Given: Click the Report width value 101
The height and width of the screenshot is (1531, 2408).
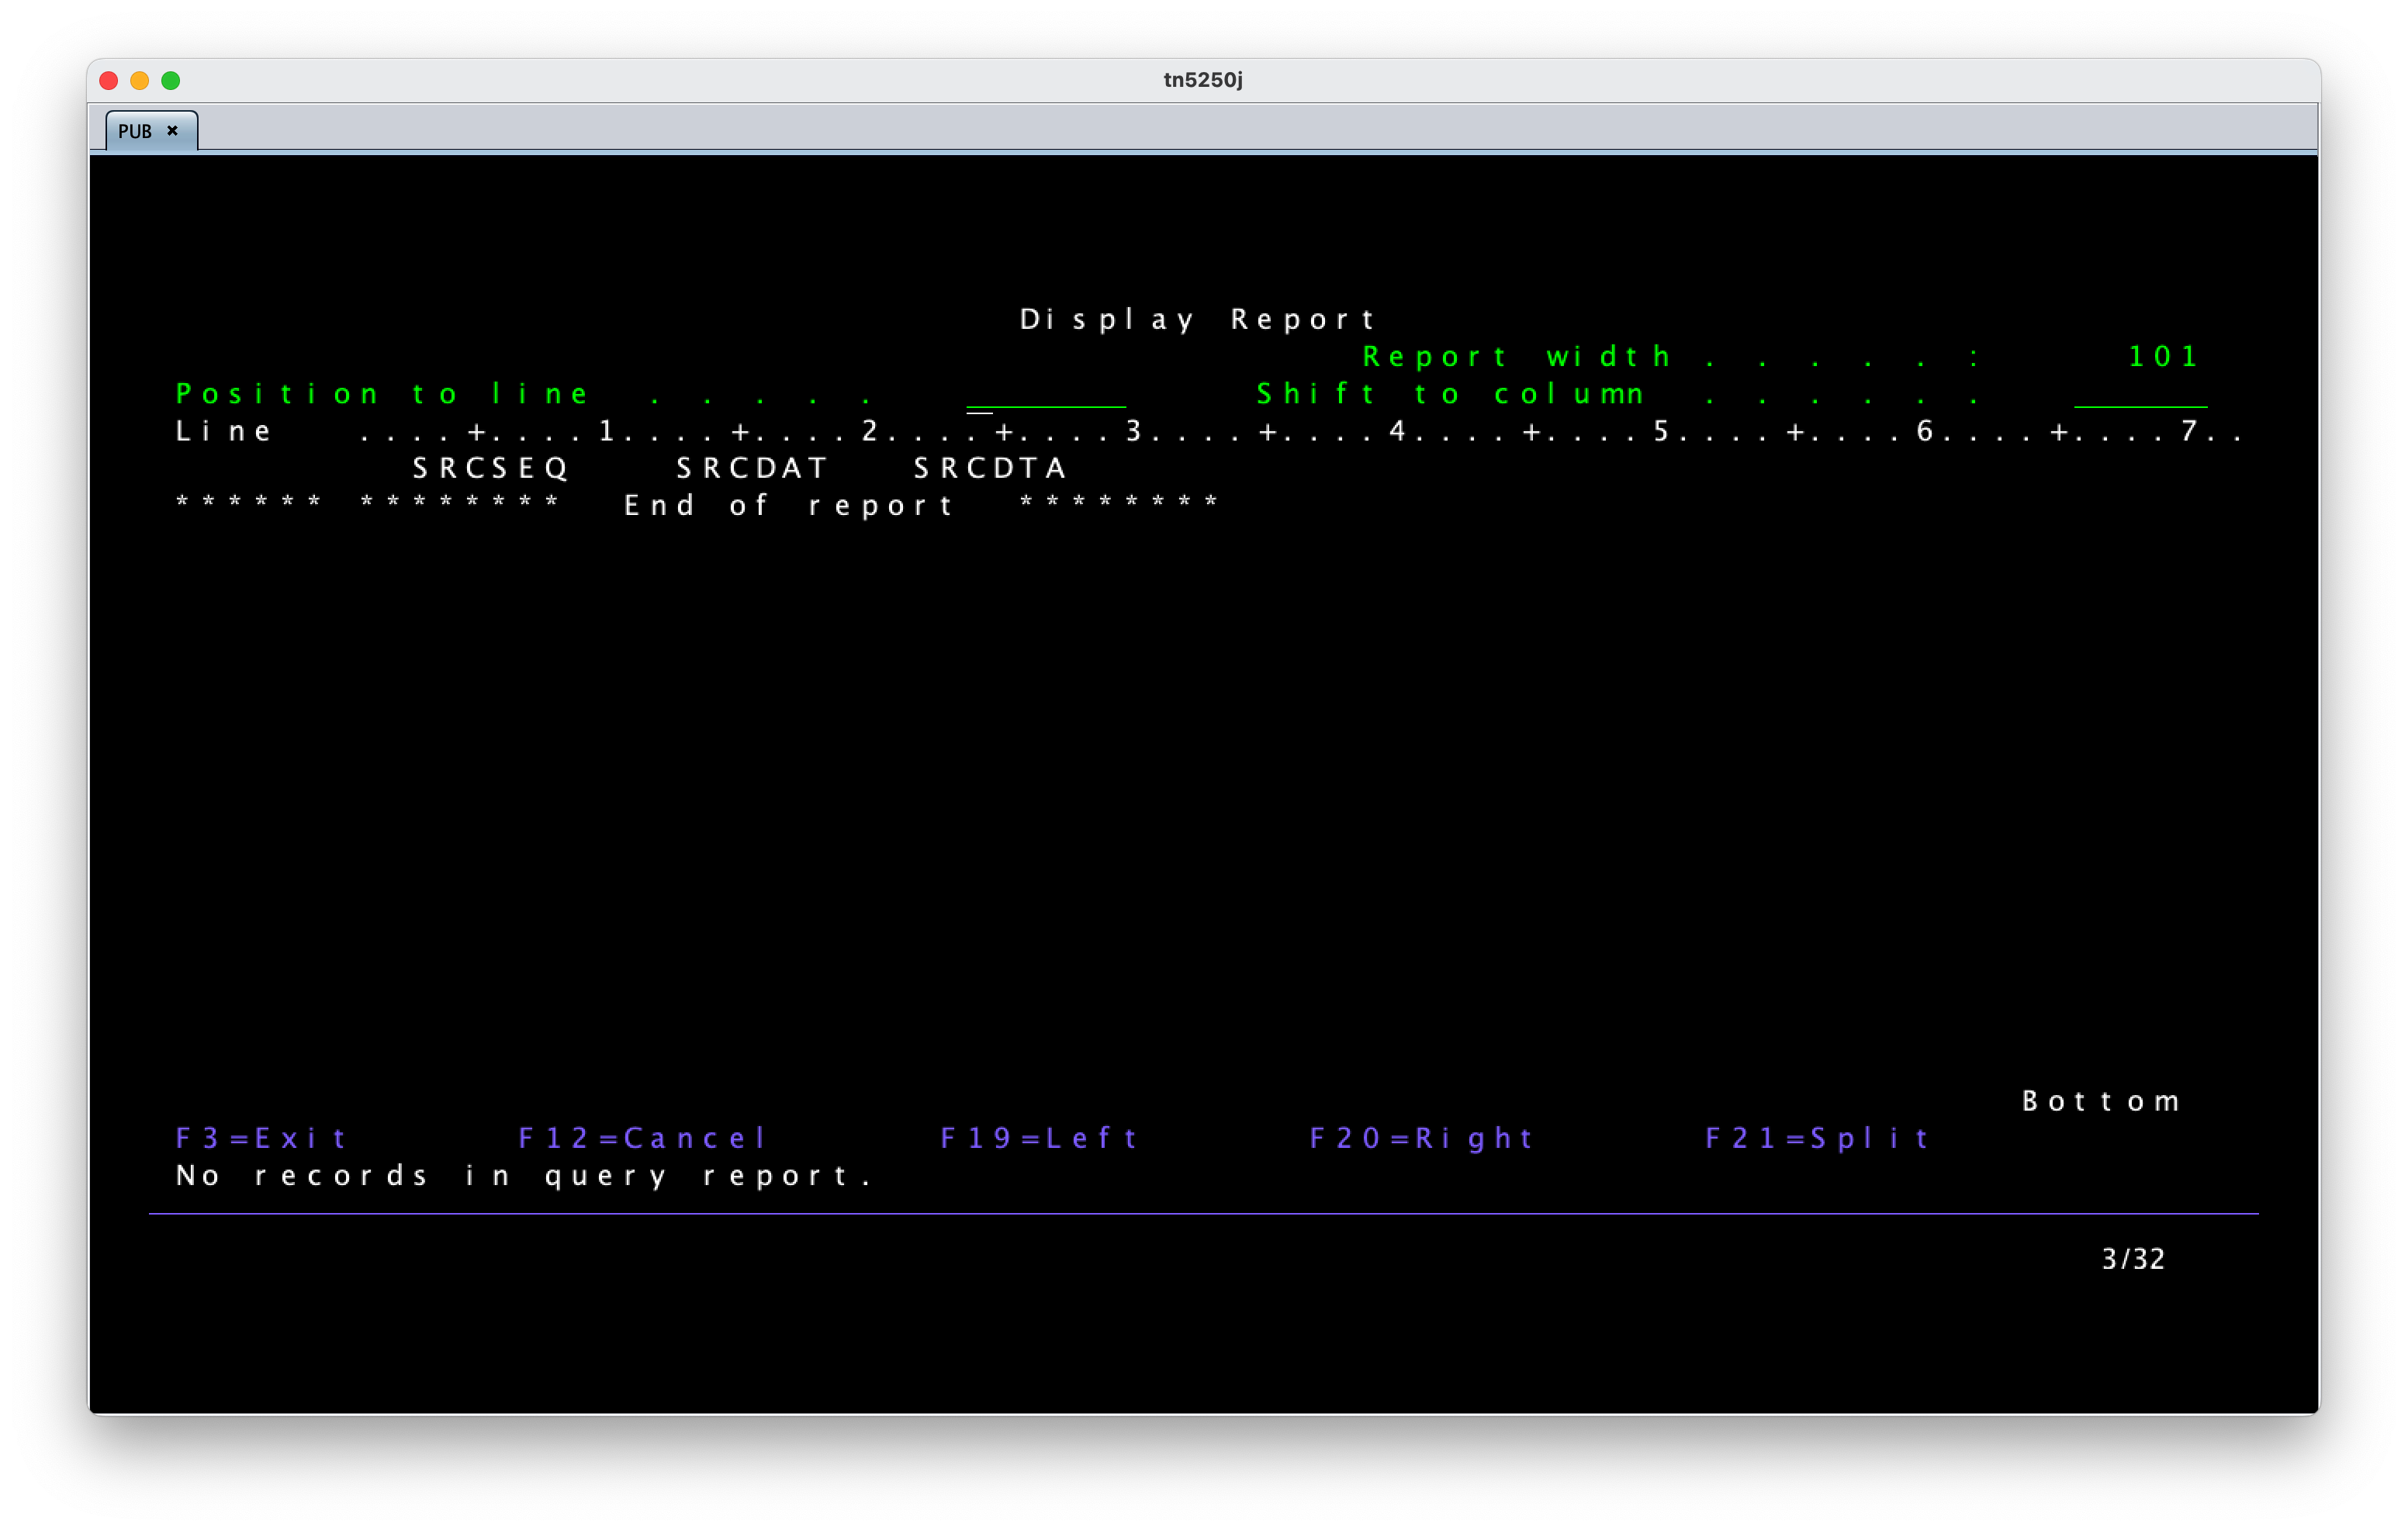Looking at the screenshot, I should coord(2163,356).
